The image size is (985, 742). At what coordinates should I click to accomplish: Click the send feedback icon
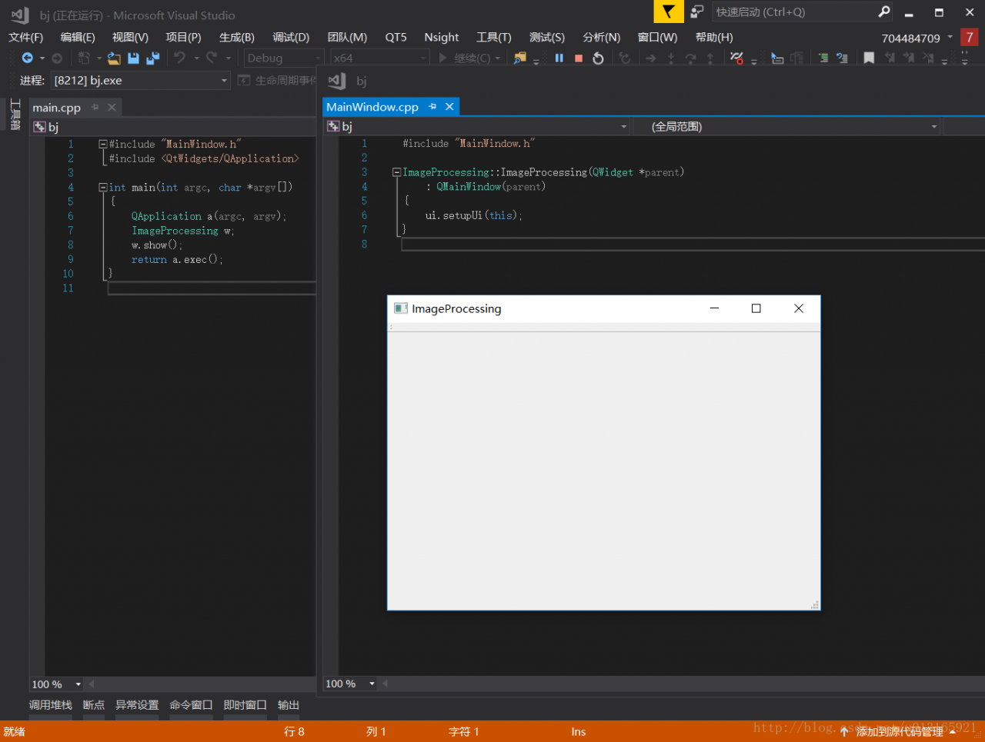tap(697, 12)
